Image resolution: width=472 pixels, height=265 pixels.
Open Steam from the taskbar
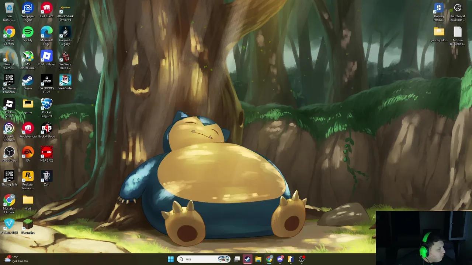pos(247,259)
